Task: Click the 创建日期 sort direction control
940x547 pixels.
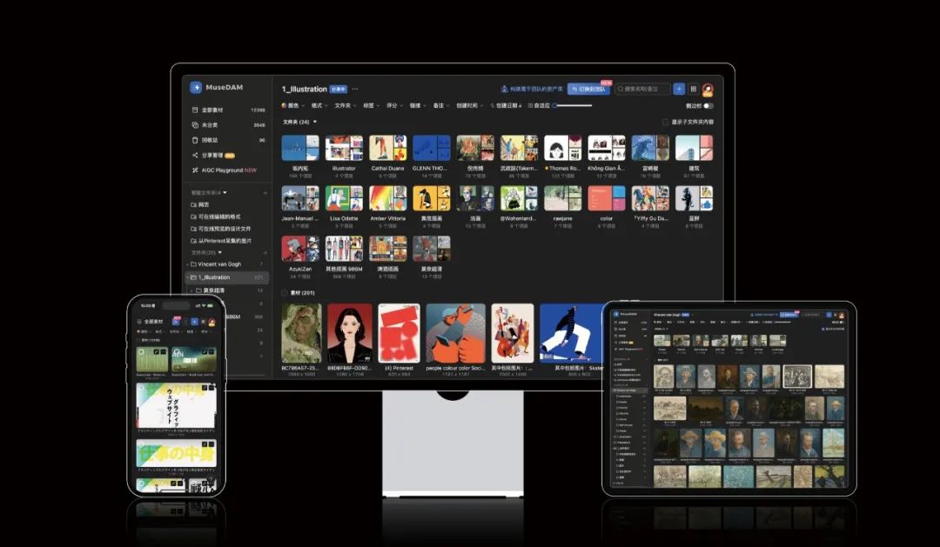Action: click(506, 105)
